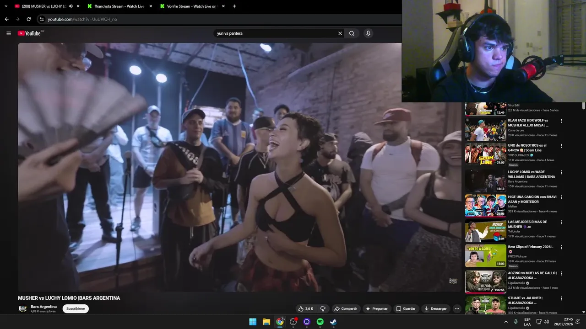Reload the page in the browser
The image size is (586, 329).
pyautogui.click(x=28, y=19)
